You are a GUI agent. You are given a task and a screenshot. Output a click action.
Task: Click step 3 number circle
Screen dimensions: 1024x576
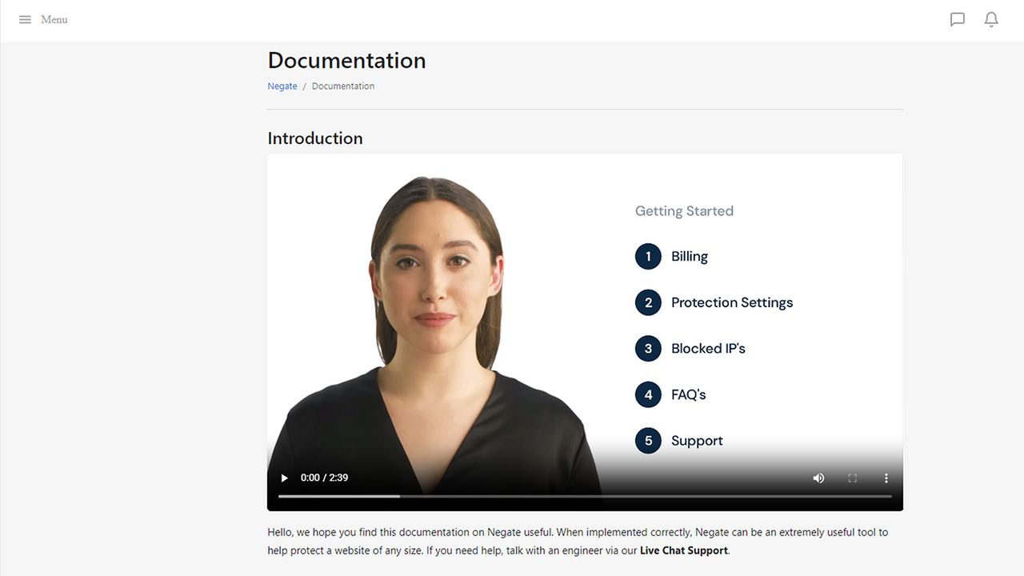[648, 349]
